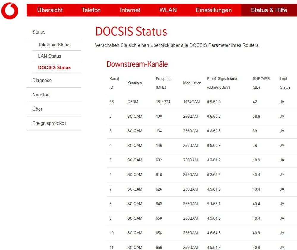Go to the WLAN tab
297x250 pixels.
click(x=168, y=10)
